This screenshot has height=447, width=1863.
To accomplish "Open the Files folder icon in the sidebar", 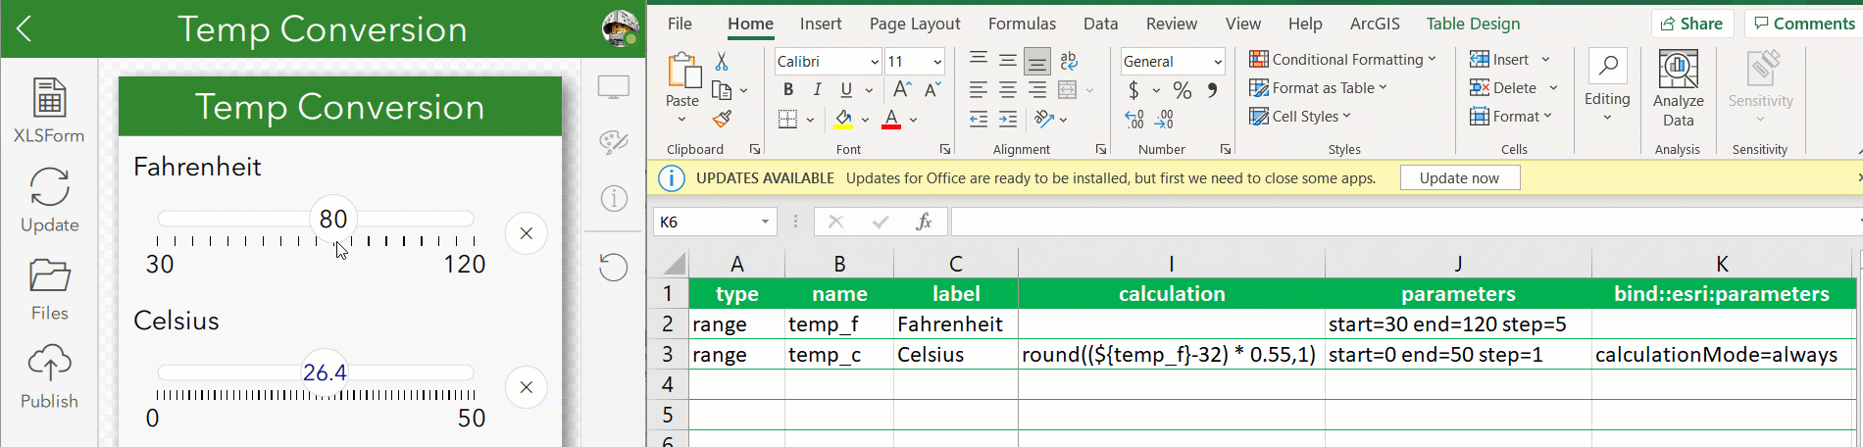I will pyautogui.click(x=49, y=275).
